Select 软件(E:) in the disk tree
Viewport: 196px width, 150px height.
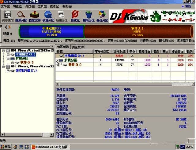pos(27,62)
